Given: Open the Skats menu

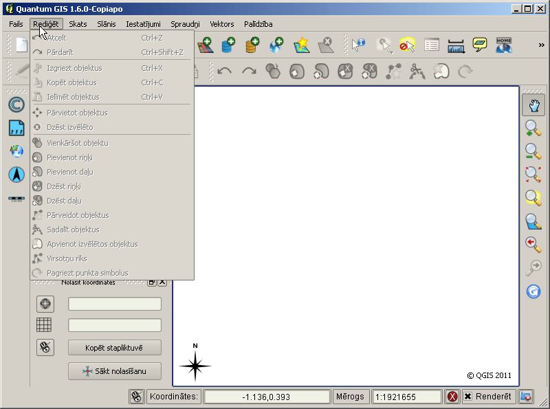Looking at the screenshot, I should (x=78, y=24).
